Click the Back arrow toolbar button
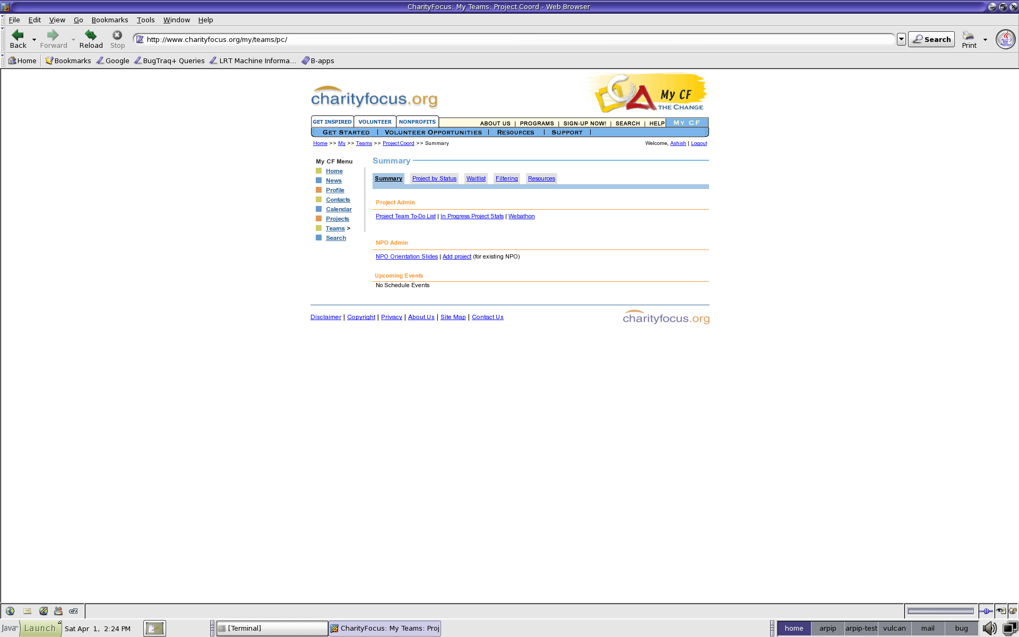 [x=18, y=39]
